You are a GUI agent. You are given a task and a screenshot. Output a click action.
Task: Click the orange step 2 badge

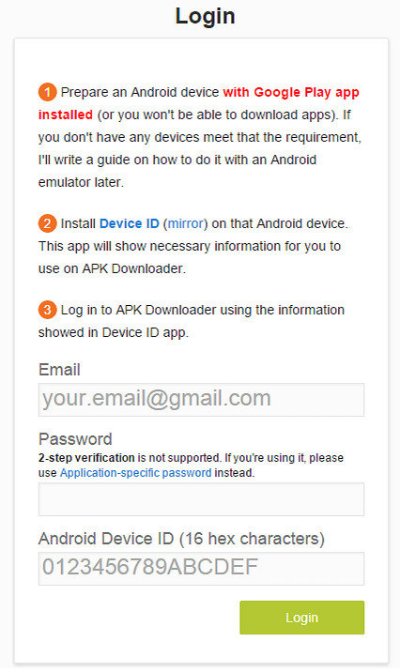click(47, 223)
